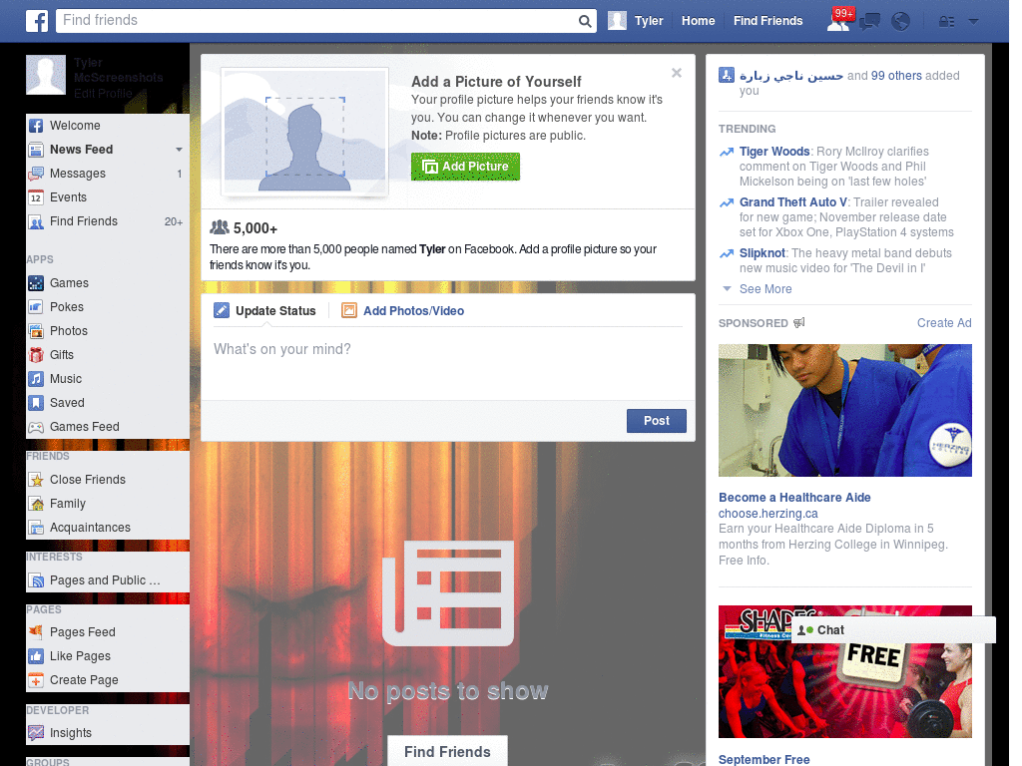This screenshot has height=766, width=1022.
Task: Open Slipknot trending topic
Action: [x=762, y=252]
